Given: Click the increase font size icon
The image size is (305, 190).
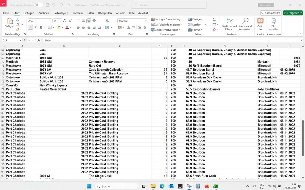Looking at the screenshot, I should 65,21.
